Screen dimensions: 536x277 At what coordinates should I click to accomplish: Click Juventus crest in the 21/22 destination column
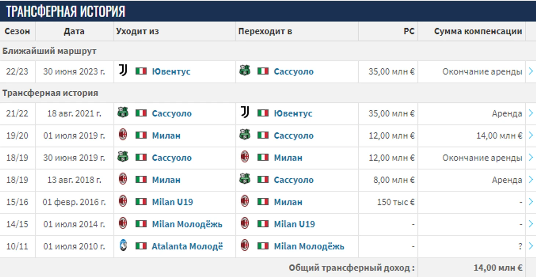tap(245, 113)
